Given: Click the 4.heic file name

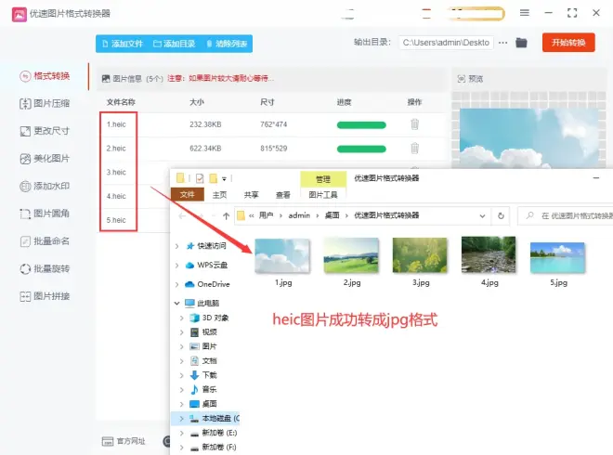Looking at the screenshot, I should point(116,196).
